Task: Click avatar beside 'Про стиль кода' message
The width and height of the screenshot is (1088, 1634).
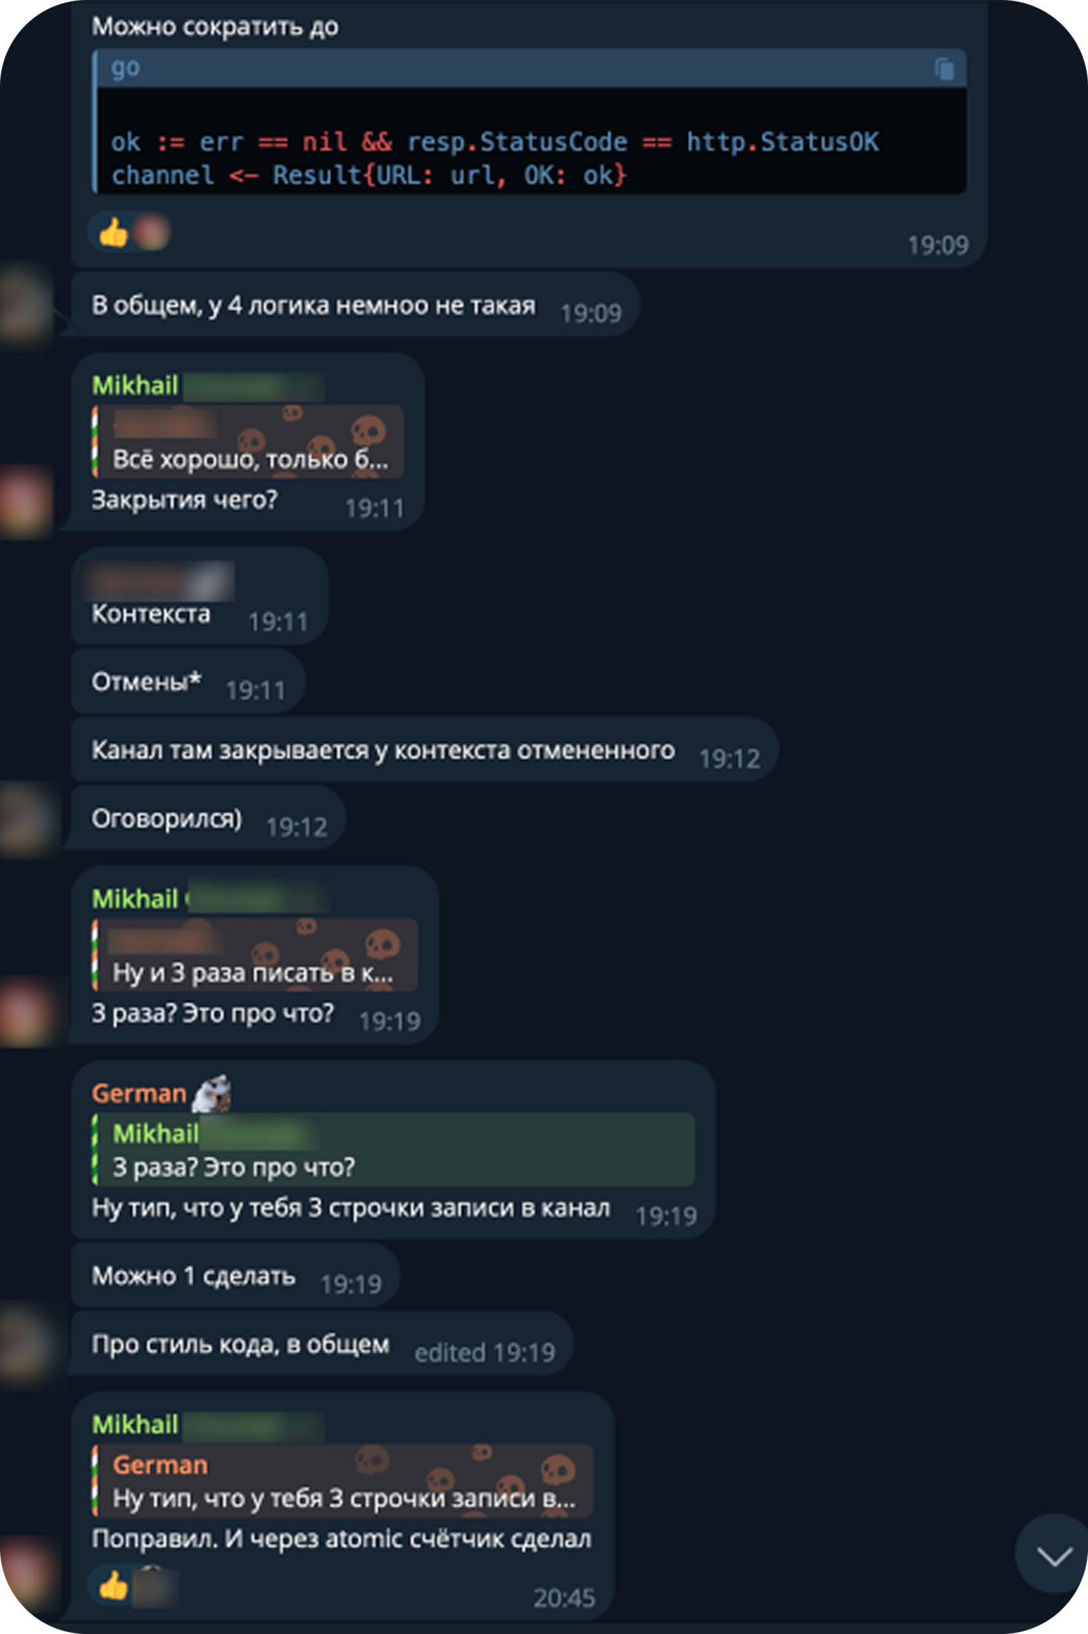Action: click(26, 1344)
